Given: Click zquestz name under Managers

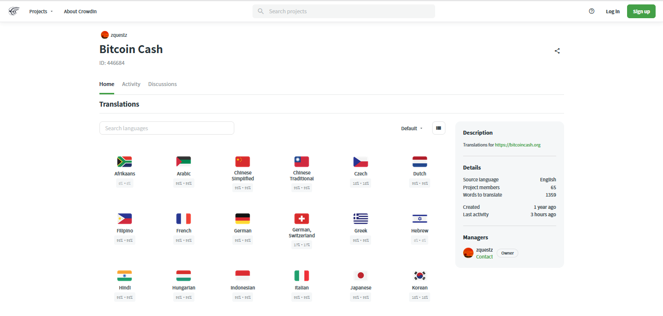Looking at the screenshot, I should coord(484,250).
